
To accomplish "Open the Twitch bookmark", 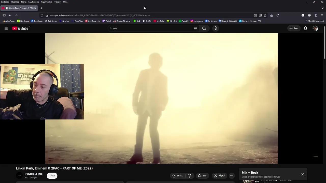I will tap(107, 21).
